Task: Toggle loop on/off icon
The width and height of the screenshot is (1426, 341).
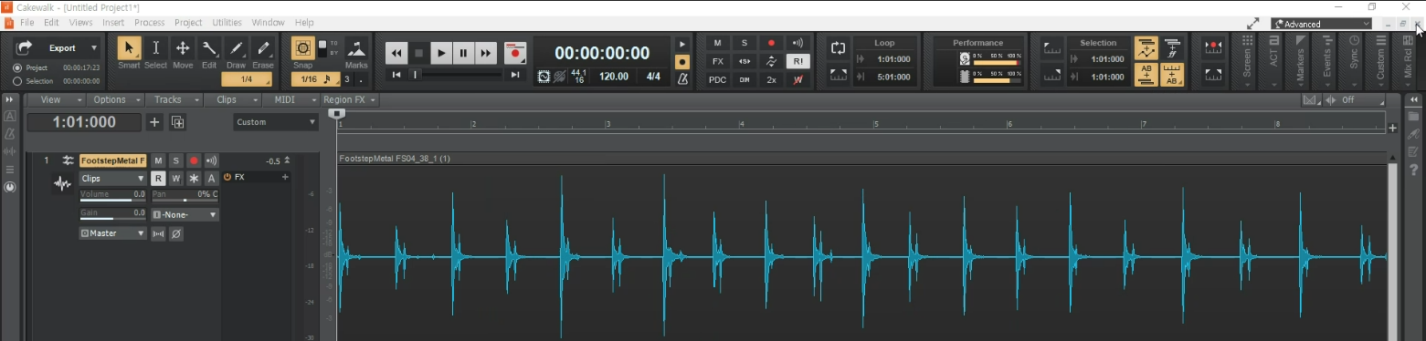Action: (x=838, y=48)
